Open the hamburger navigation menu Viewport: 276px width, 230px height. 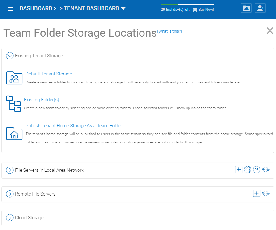(10, 8)
